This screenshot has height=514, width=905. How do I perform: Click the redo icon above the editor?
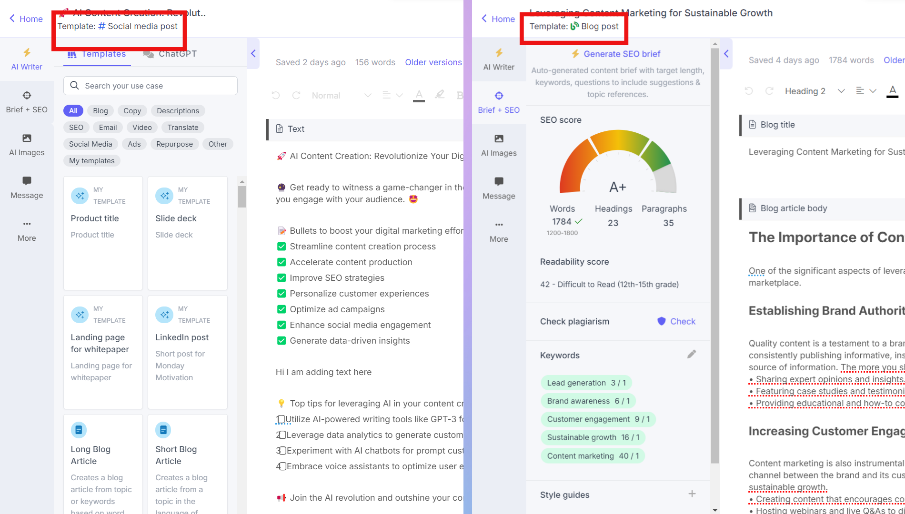(296, 95)
